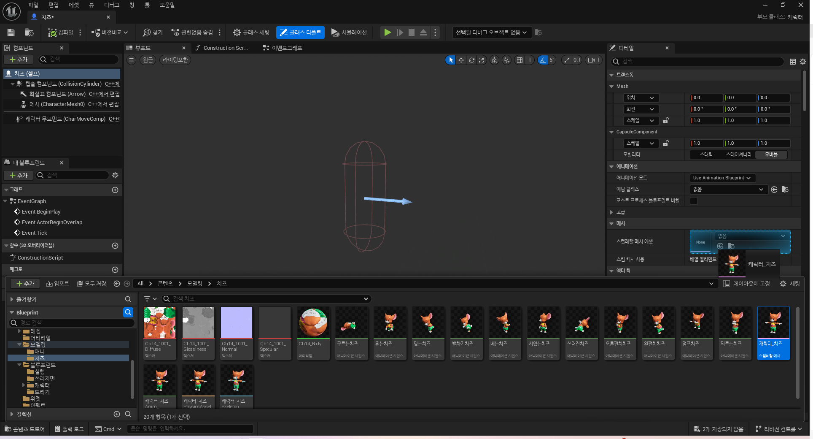Switch to 이벤트그래프 tab

pos(283,48)
